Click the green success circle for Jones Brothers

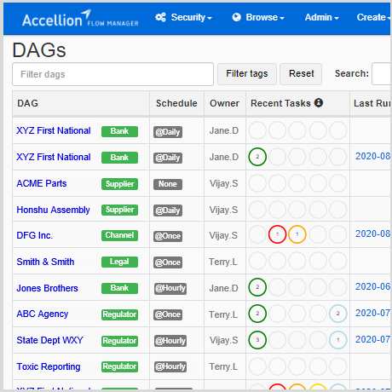(257, 287)
